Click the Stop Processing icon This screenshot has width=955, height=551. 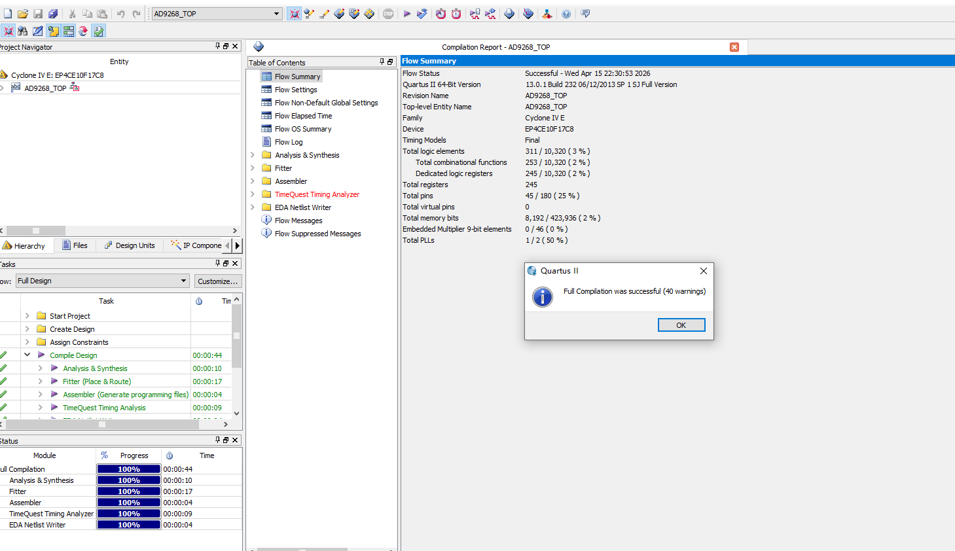pos(388,14)
